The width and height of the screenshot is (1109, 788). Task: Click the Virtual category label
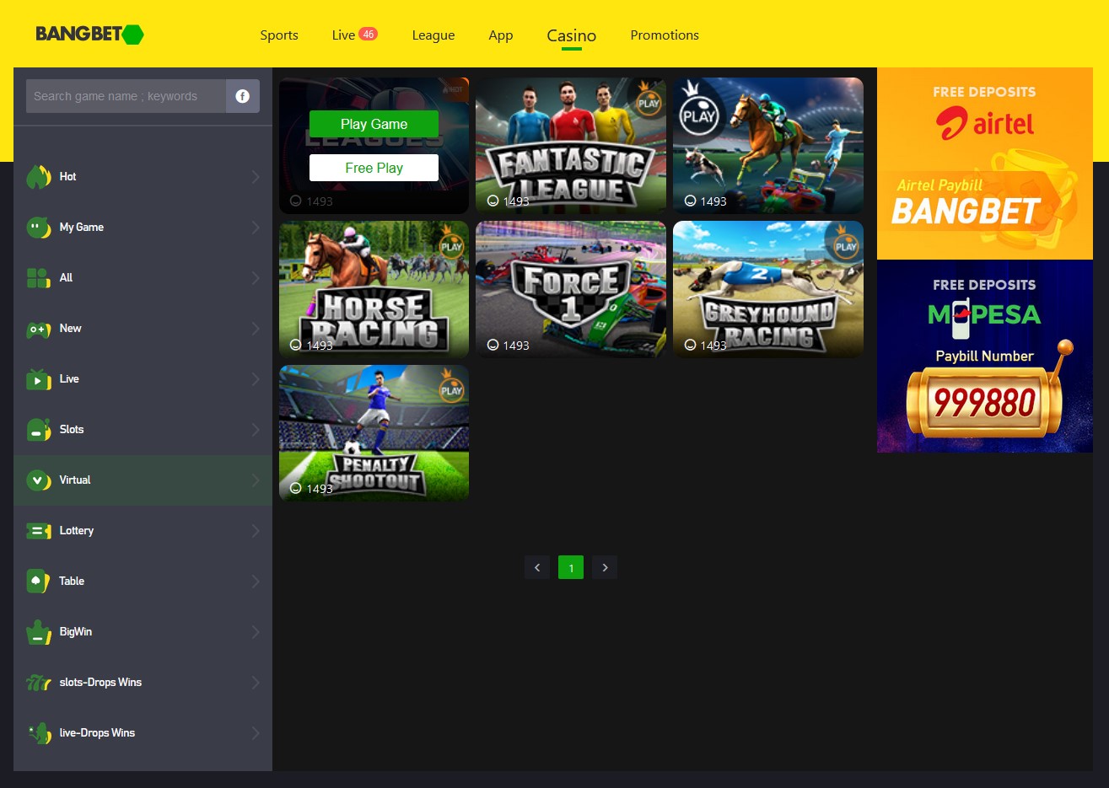coord(75,480)
